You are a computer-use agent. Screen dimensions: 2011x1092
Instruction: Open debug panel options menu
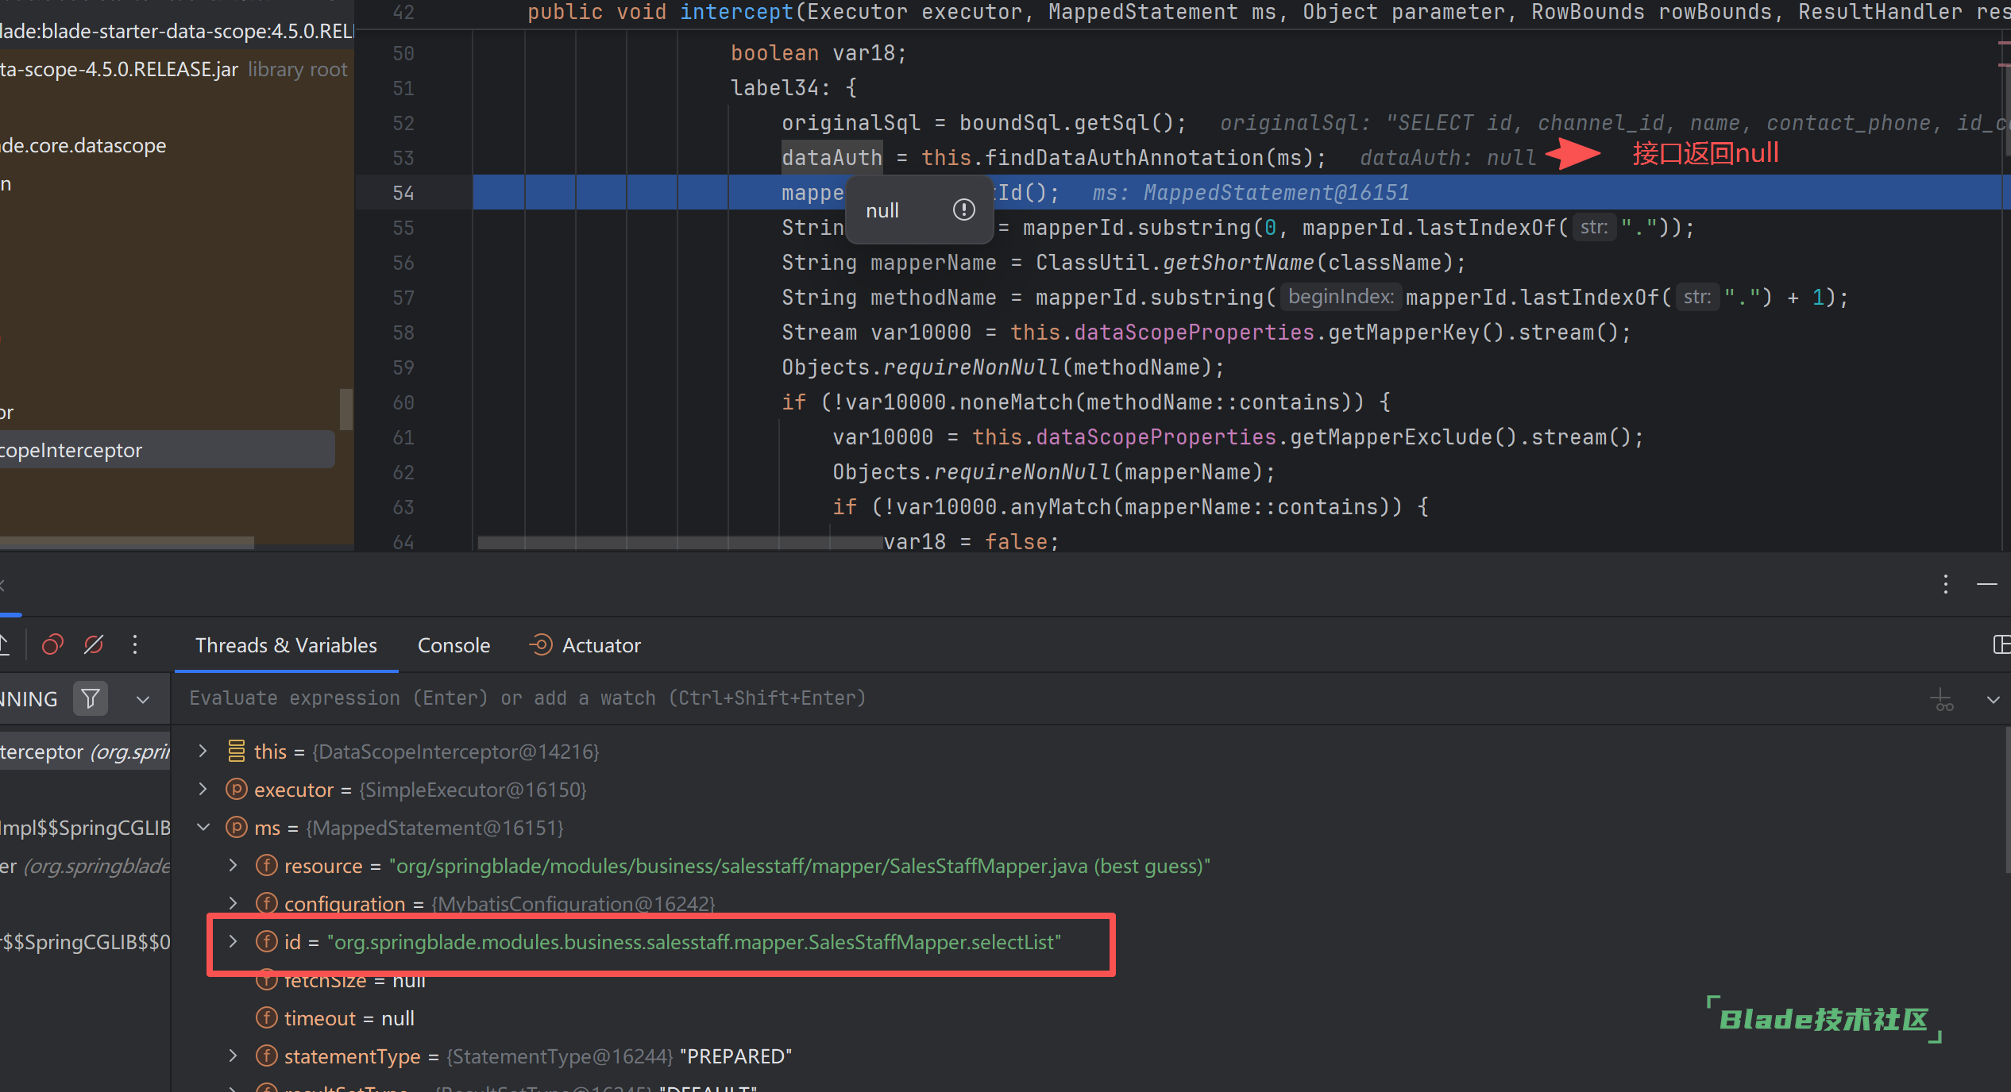pos(1945,585)
